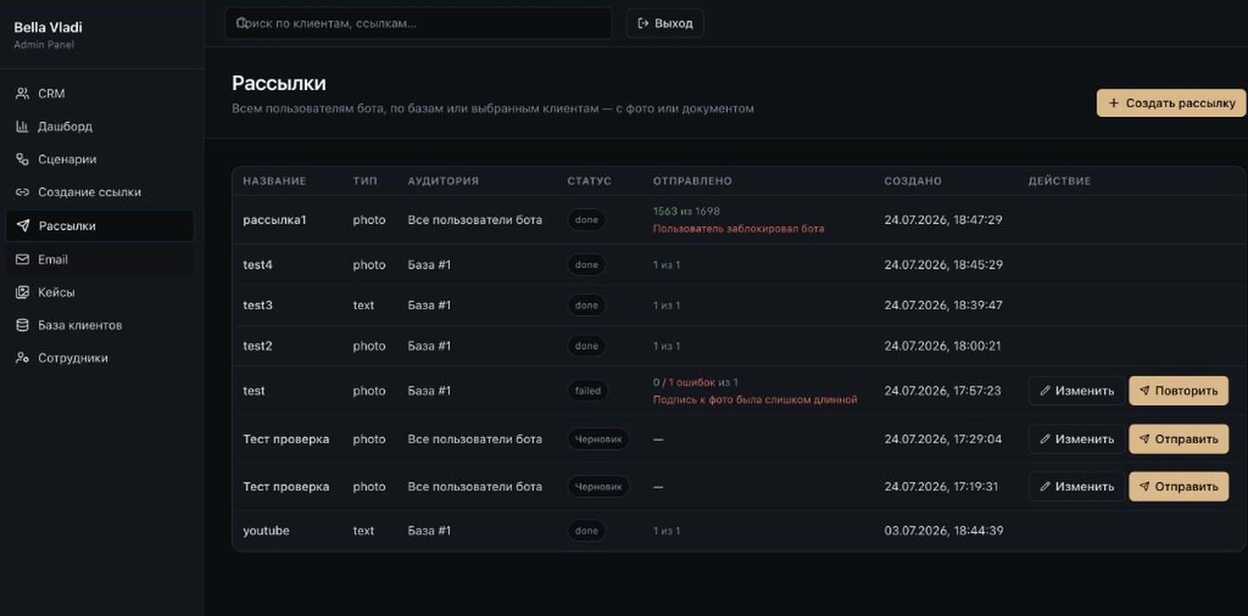Click the Сценарии icon in sidebar
The image size is (1248, 616).
23,159
